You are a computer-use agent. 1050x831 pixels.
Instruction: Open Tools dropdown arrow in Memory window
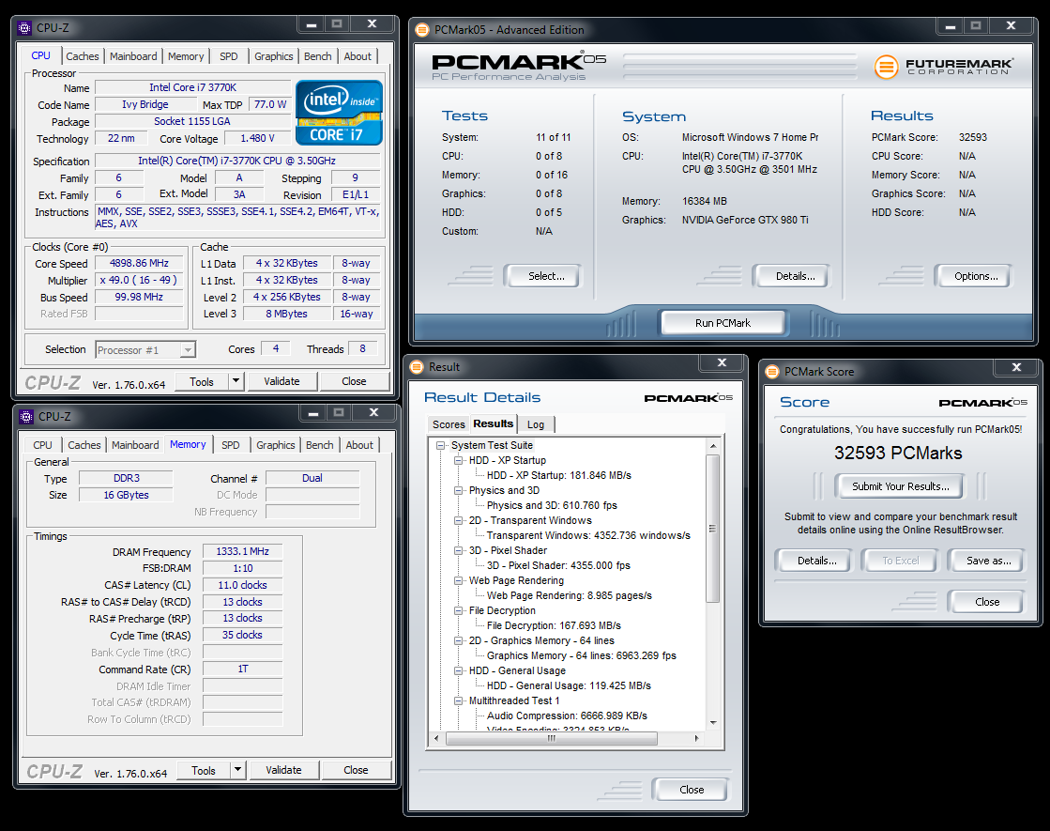click(237, 770)
